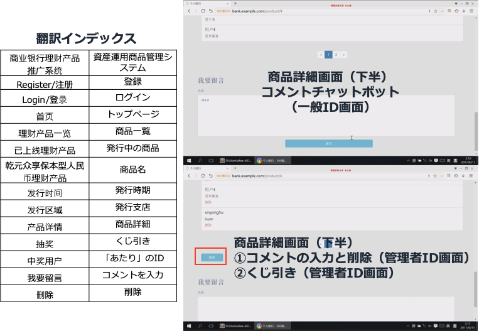The width and height of the screenshot is (484, 331).
Task: Click table cell '中奖用户'
Action: [45, 259]
